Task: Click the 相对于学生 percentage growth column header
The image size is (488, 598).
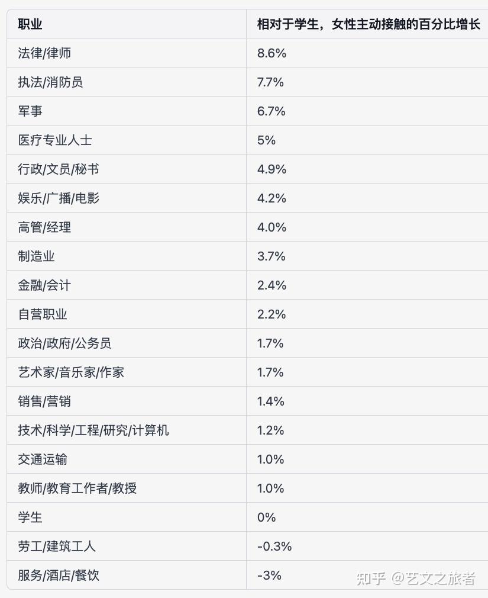Action: 369,24
